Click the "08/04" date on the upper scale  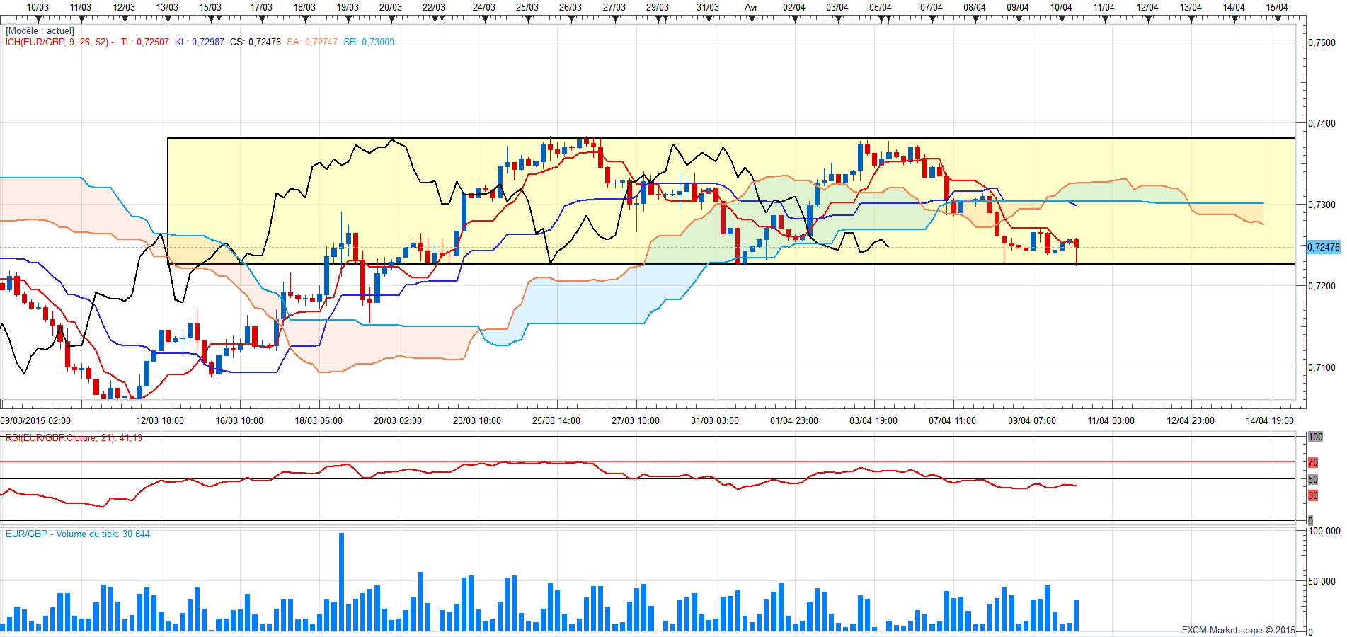coord(975,7)
